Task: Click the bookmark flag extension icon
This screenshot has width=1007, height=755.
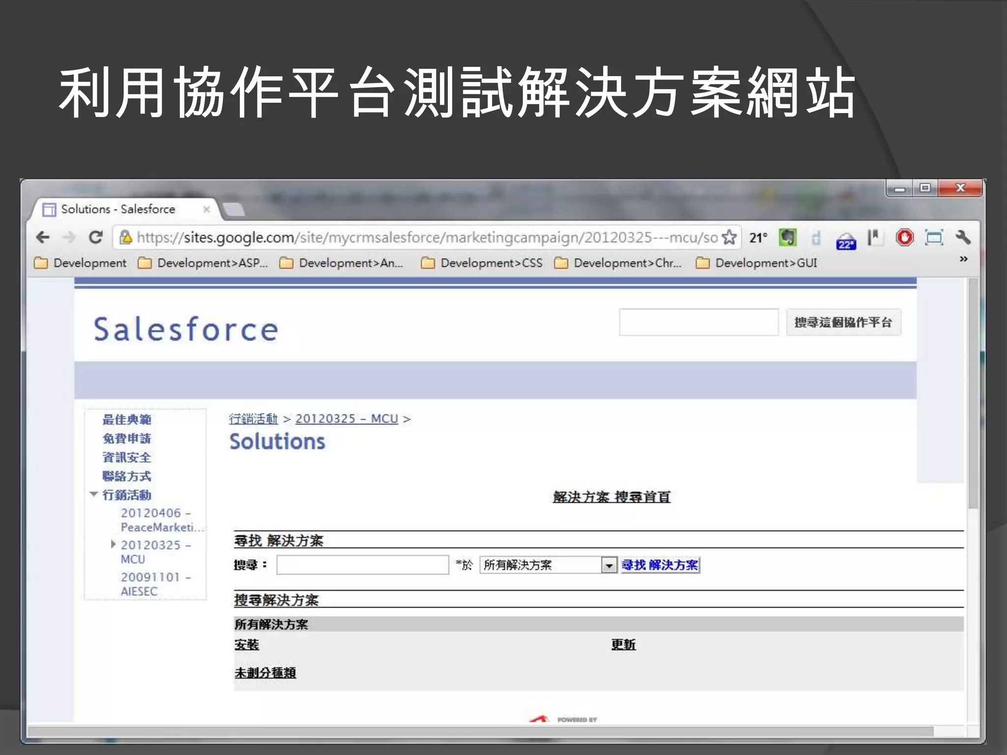Action: click(875, 238)
